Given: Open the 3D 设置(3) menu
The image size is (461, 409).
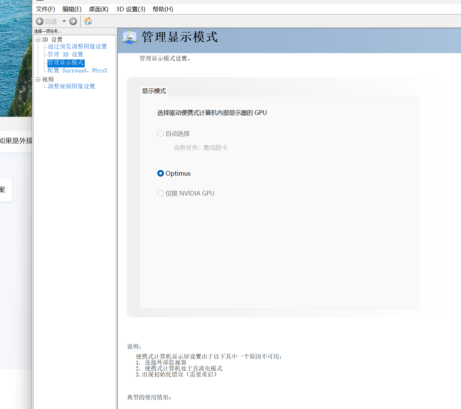Looking at the screenshot, I should (x=130, y=9).
